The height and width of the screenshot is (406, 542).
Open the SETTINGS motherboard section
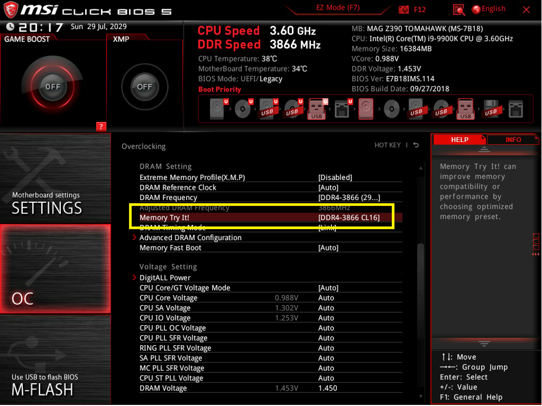click(55, 178)
